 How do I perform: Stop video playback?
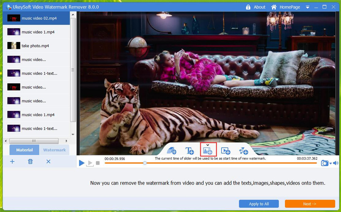pos(98,163)
